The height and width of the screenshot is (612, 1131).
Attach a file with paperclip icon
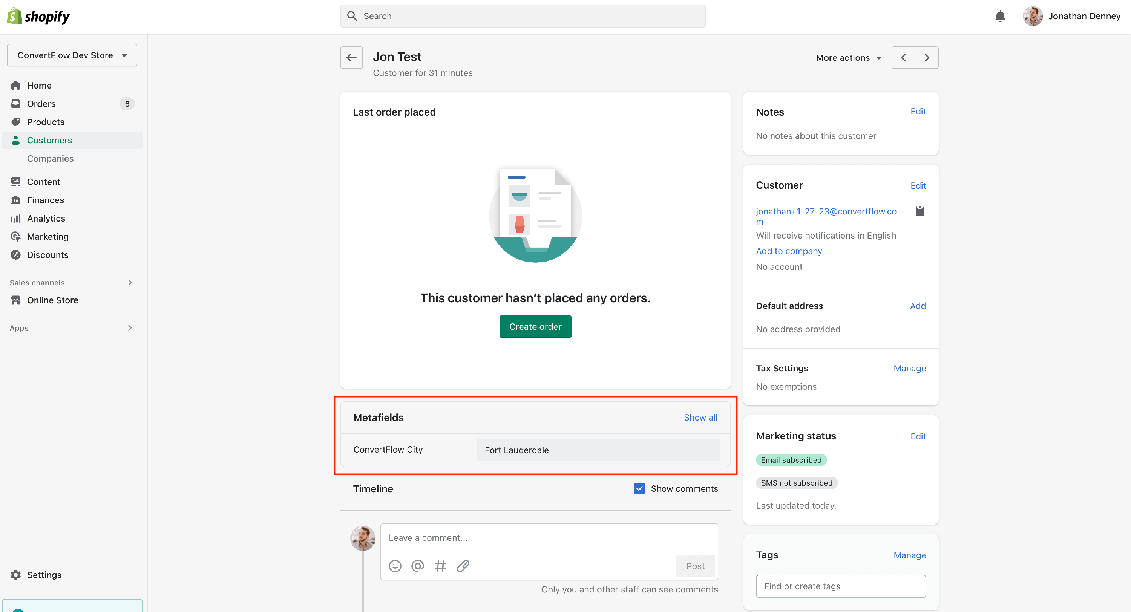point(463,566)
